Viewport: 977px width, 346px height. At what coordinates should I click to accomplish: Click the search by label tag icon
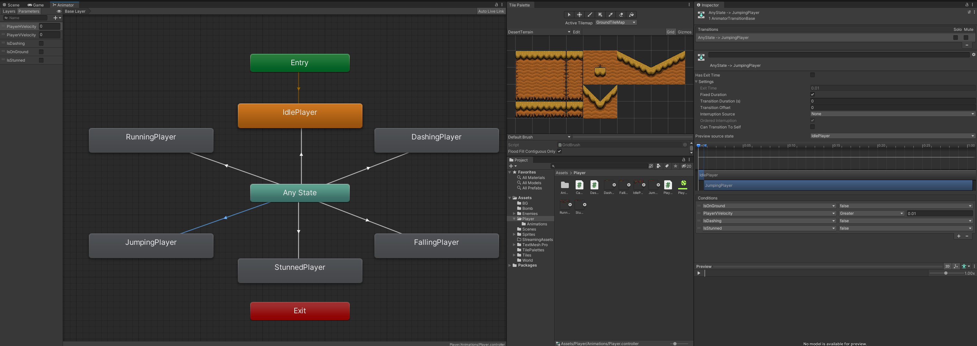click(x=667, y=166)
